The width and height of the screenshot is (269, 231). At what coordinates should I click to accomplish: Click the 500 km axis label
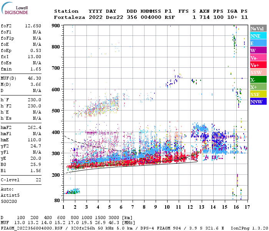pyautogui.click(x=56, y=111)
